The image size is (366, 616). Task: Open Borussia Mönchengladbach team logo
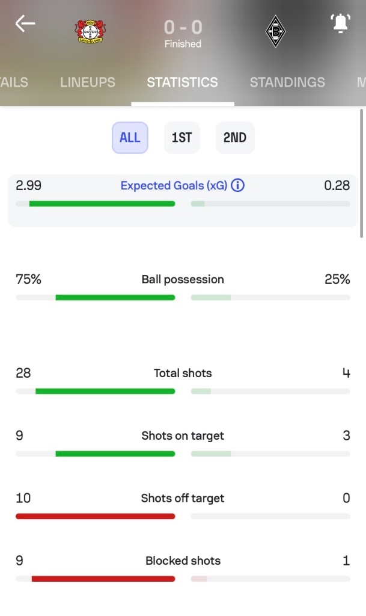click(275, 31)
